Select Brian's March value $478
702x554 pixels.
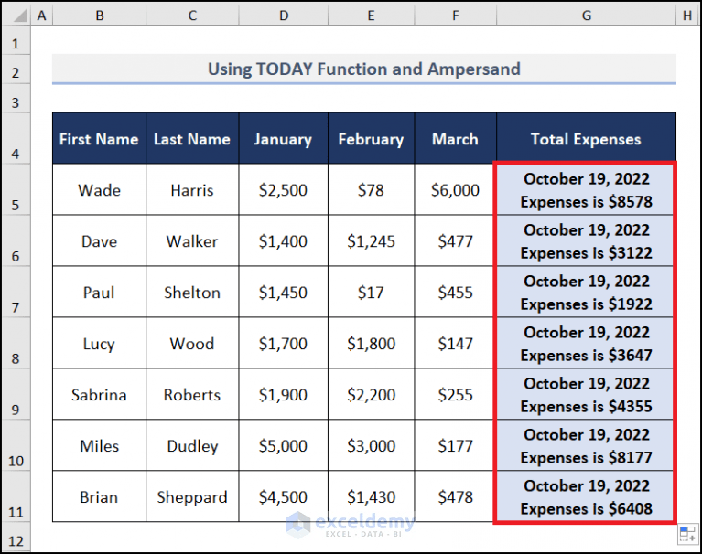point(455,496)
